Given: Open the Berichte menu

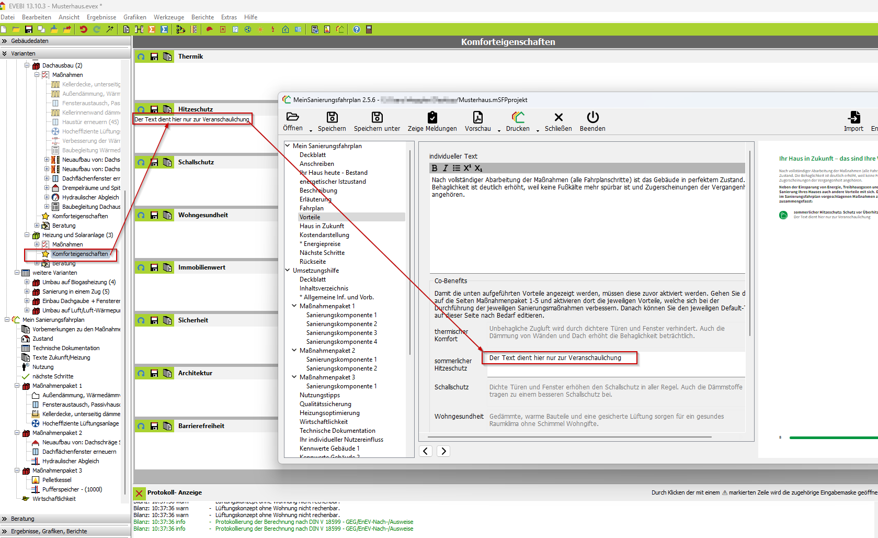Looking at the screenshot, I should click(202, 17).
